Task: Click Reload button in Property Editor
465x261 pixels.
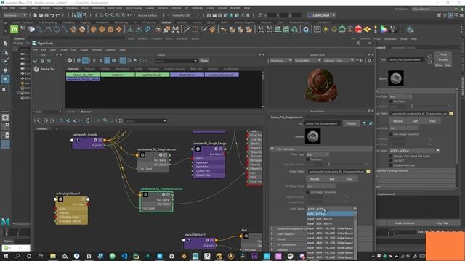Action: point(315,179)
